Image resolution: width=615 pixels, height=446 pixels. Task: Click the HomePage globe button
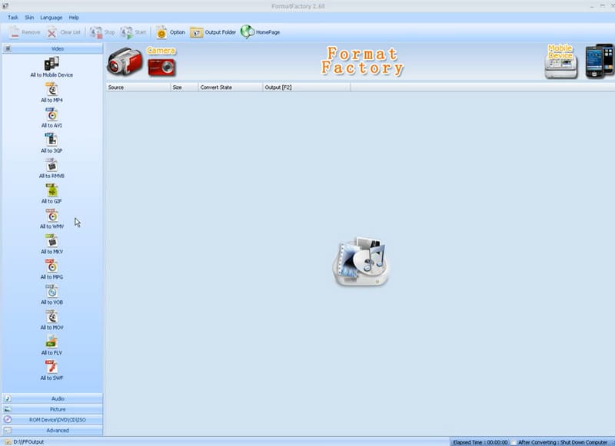tap(260, 32)
